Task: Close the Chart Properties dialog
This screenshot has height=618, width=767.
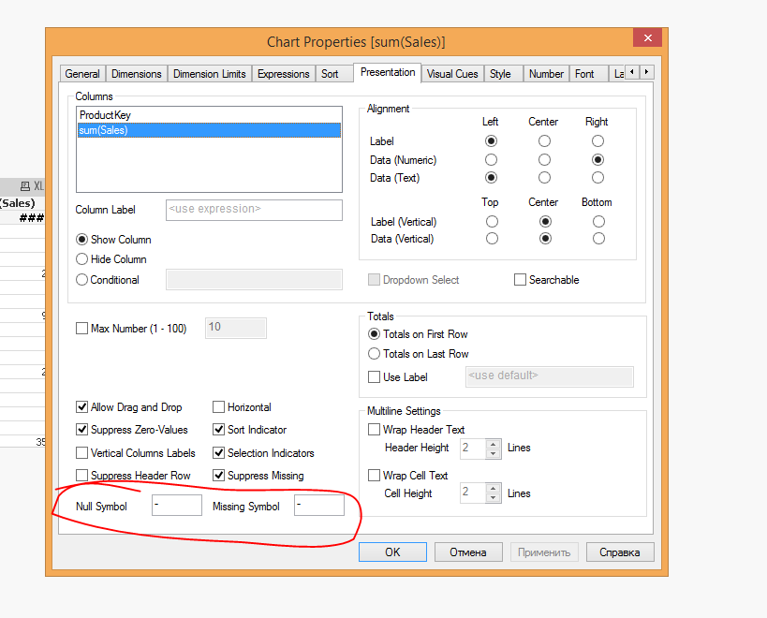Action: [x=647, y=37]
